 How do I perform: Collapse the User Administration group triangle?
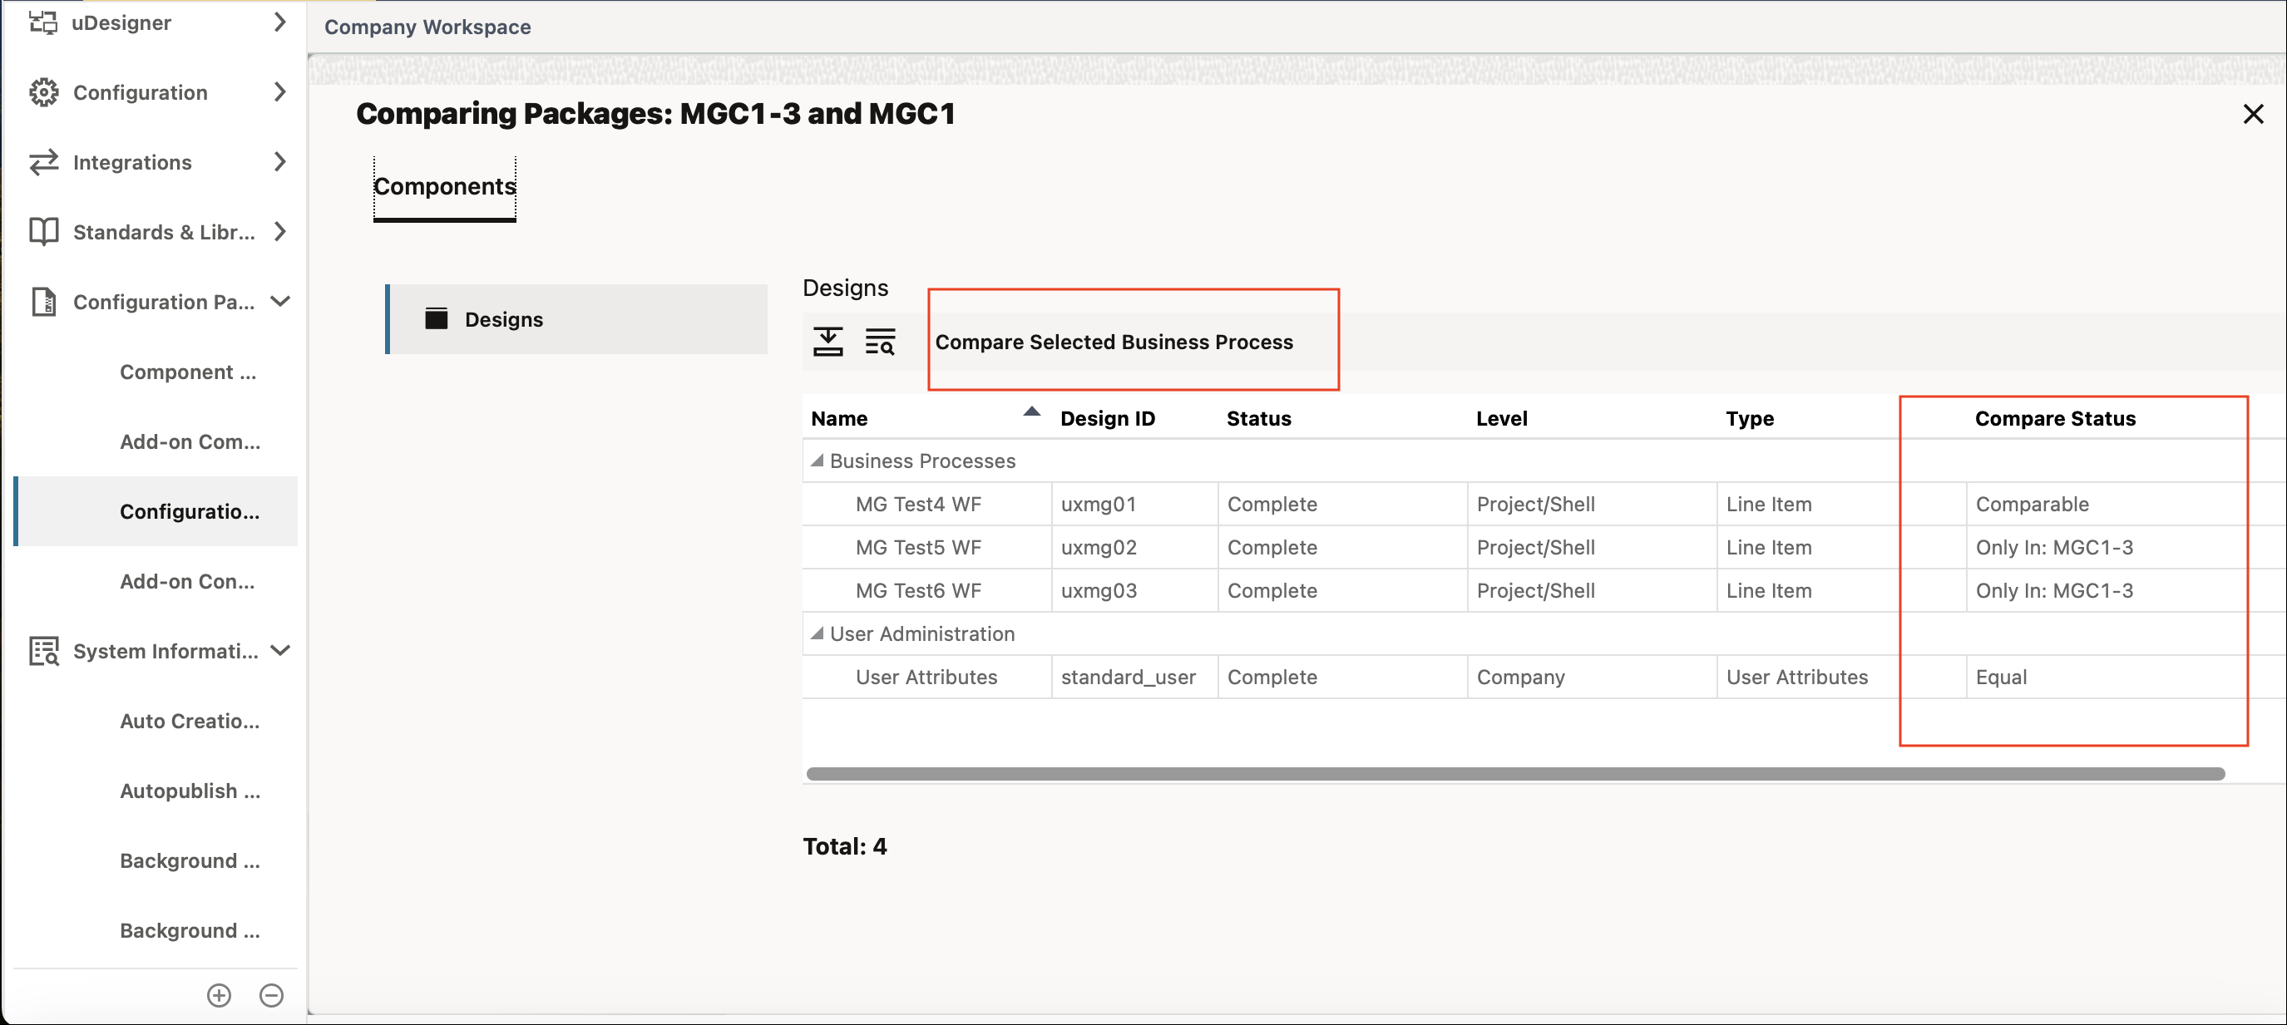pyautogui.click(x=817, y=633)
